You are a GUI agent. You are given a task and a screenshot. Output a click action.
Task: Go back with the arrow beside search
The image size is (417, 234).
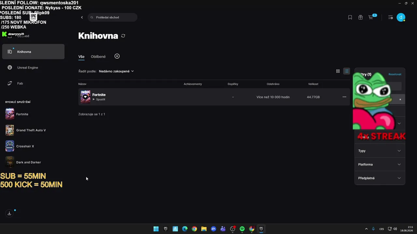82,18
